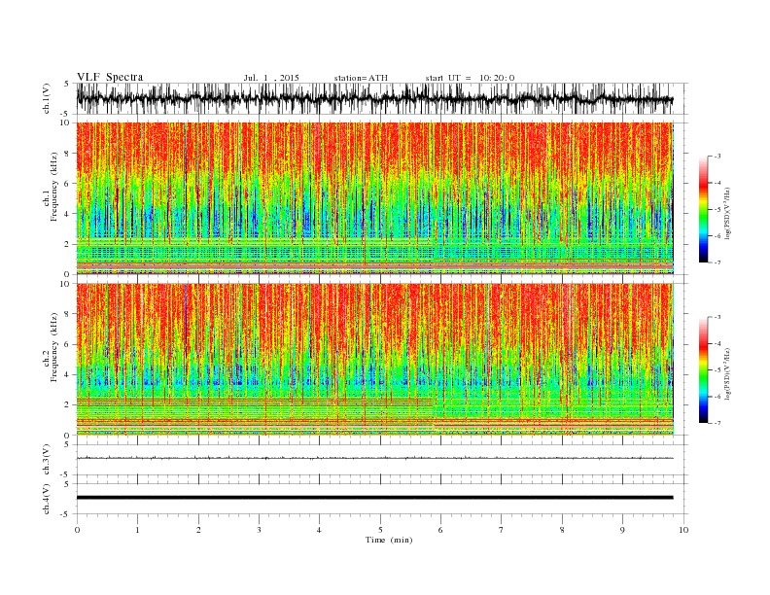Click the ch.1 voltage waveform trace
This screenshot has height=595, width=770.
(374, 98)
